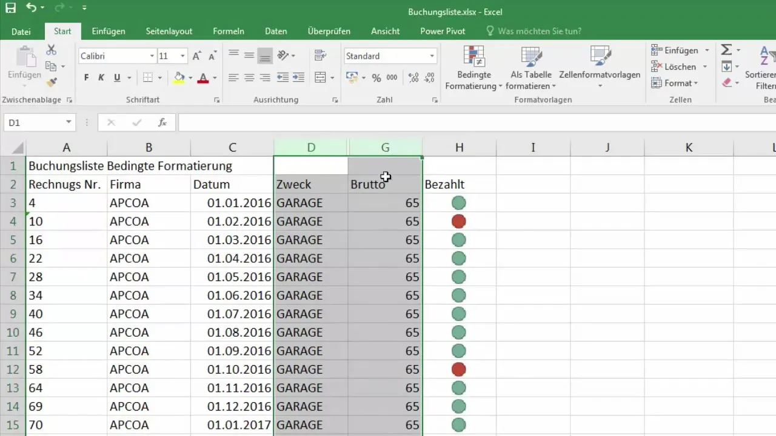Screen dimensions: 776x436
Task: Click the wrap text icon
Action: [320, 55]
